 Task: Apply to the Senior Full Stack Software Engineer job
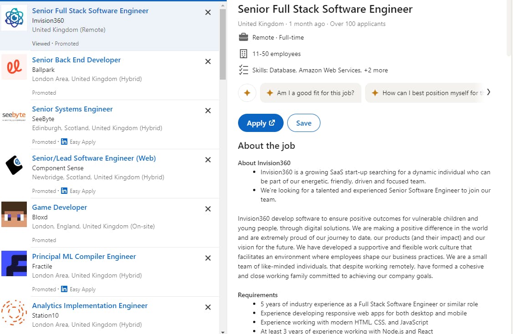(261, 123)
